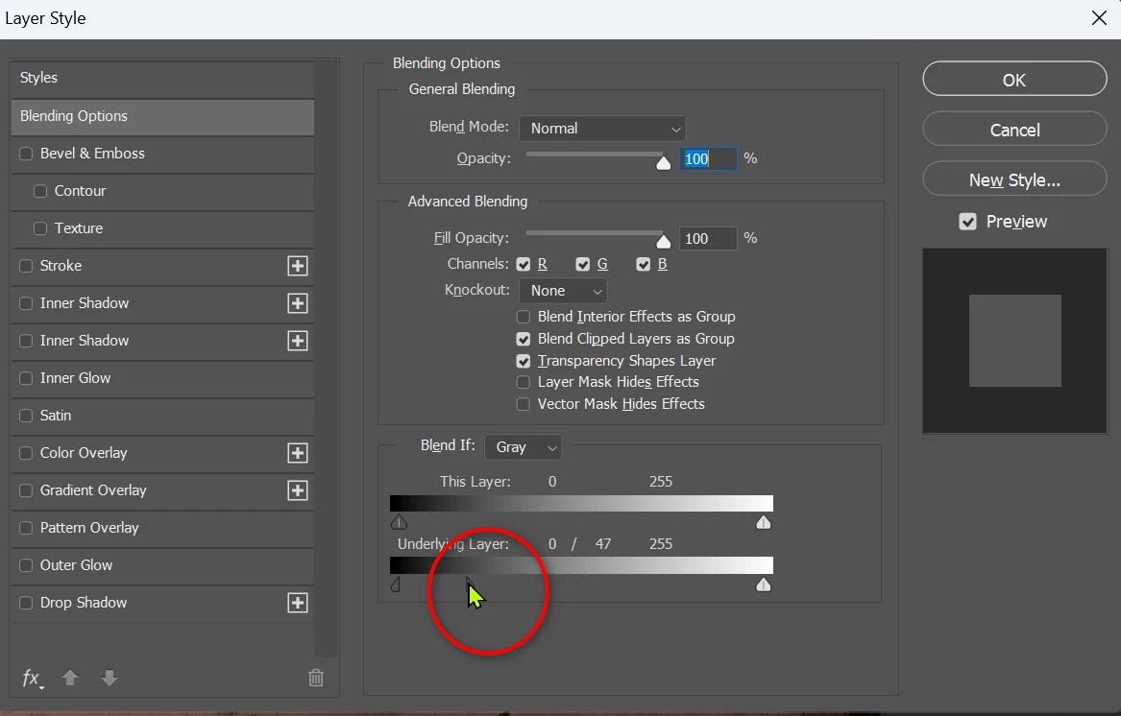Click Underlying Layer white point slider handle

click(764, 585)
